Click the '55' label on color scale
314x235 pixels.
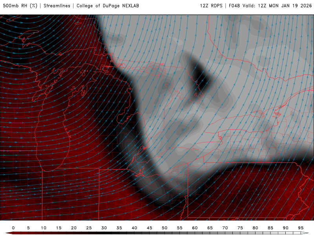(180, 228)
